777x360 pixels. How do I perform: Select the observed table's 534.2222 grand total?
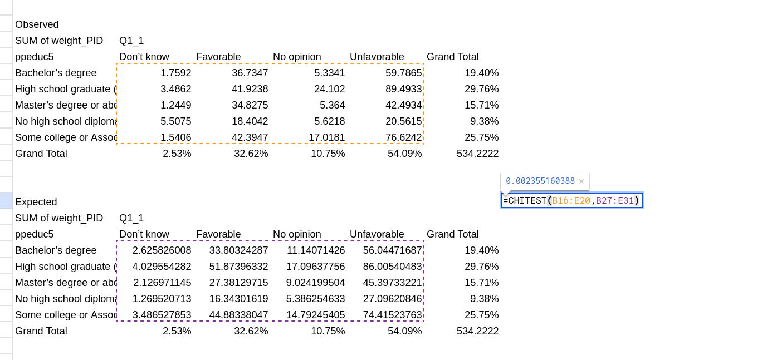click(x=477, y=154)
